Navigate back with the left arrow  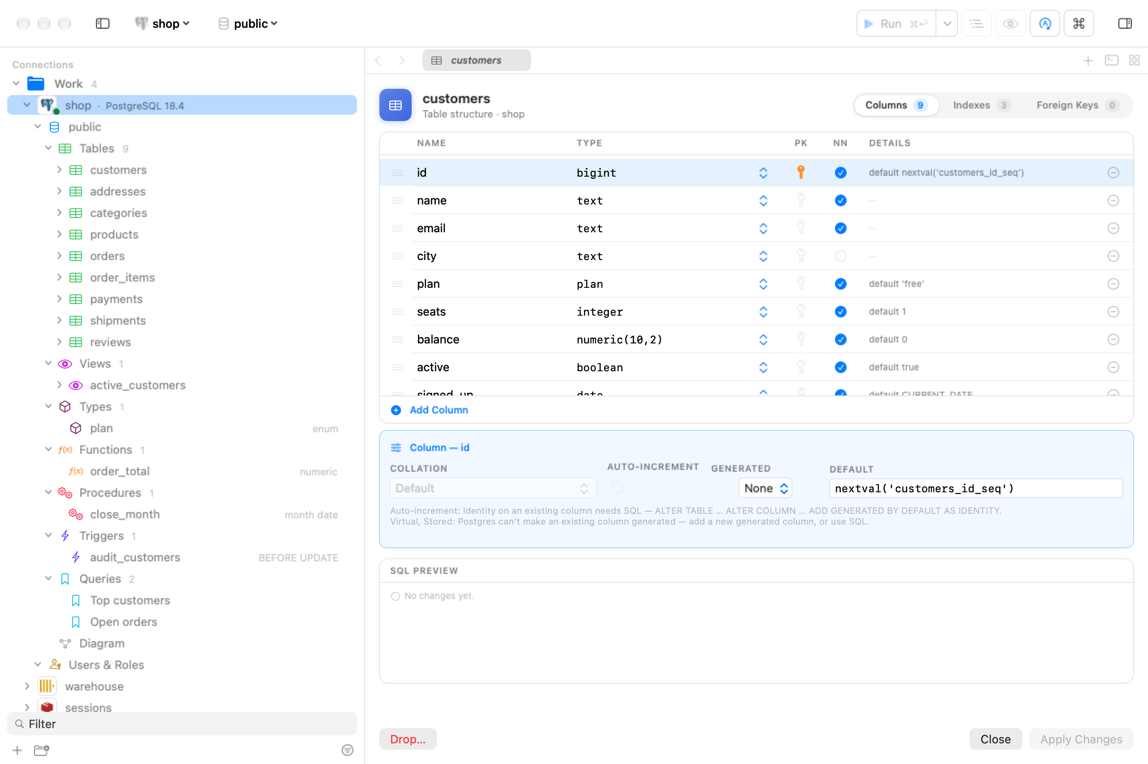pyautogui.click(x=378, y=61)
